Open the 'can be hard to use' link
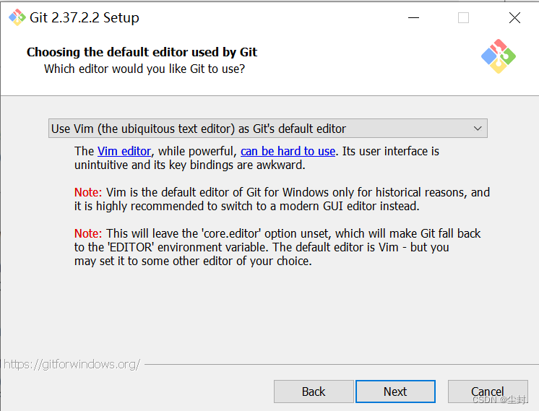The width and height of the screenshot is (539, 411). point(288,151)
